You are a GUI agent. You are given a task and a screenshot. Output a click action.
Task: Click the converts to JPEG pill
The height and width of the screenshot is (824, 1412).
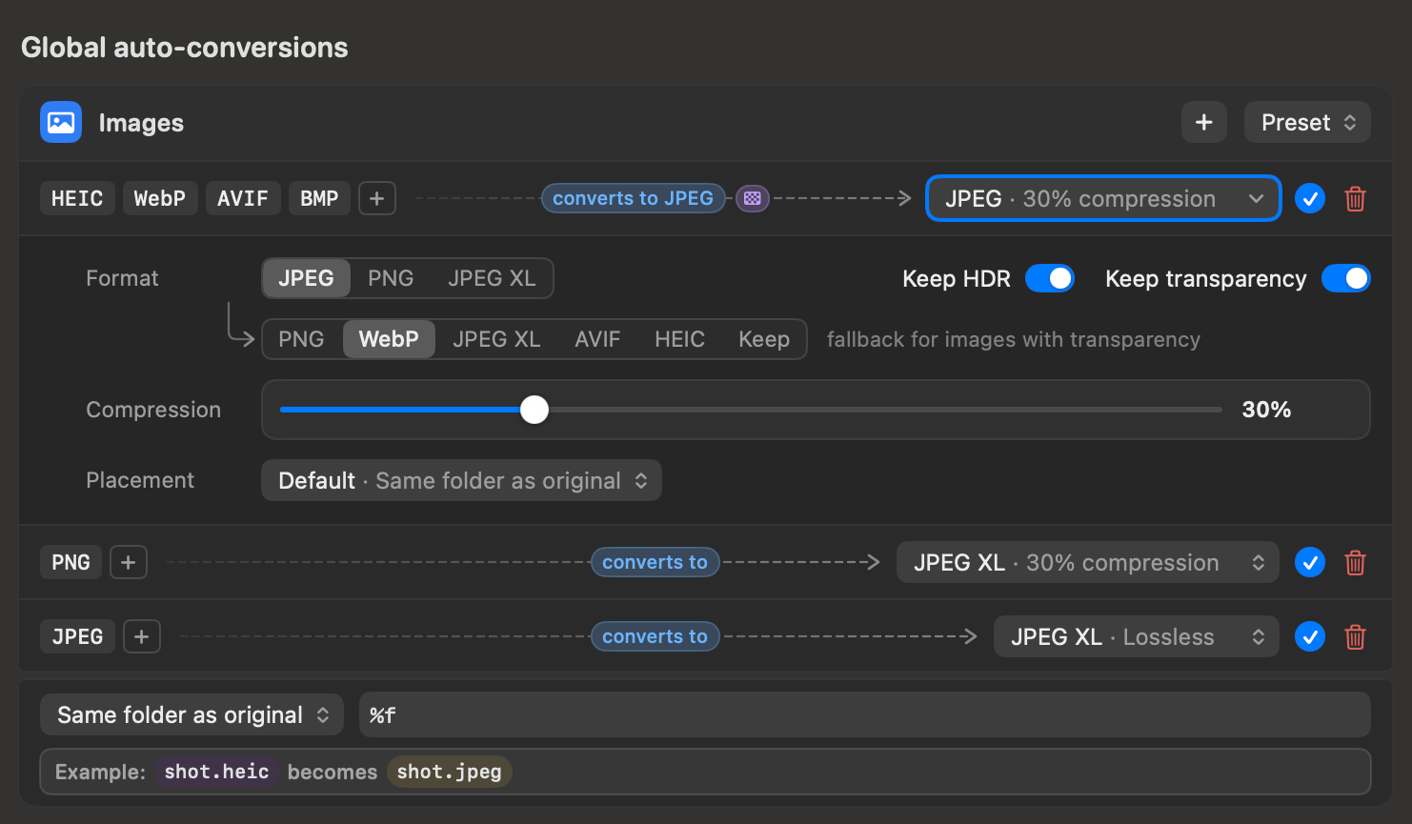634,198
